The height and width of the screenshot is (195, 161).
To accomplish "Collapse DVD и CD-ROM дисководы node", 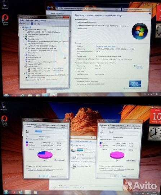I will tap(24, 30).
